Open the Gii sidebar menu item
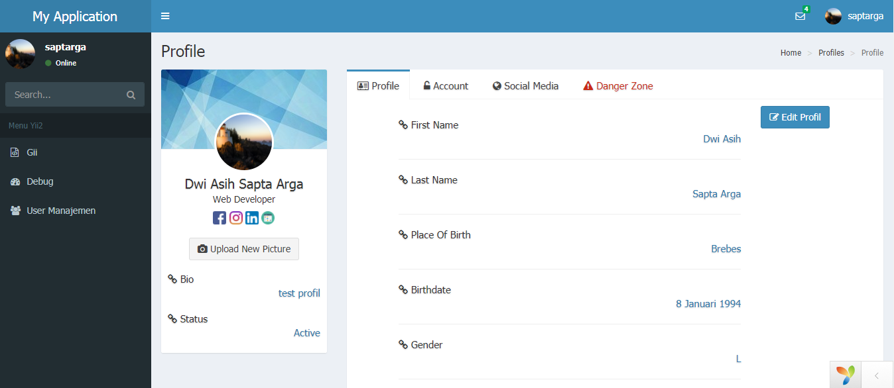 pyautogui.click(x=76, y=152)
